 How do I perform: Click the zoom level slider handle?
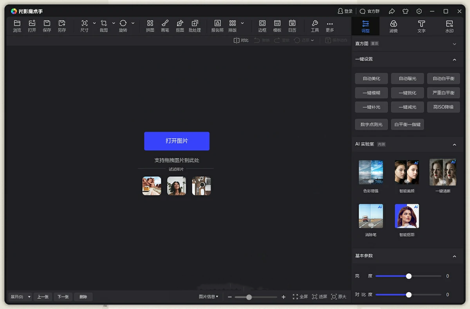249,297
